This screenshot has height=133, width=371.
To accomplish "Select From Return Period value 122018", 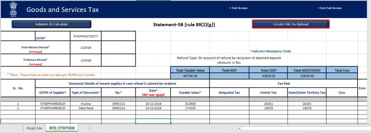I will [x=86, y=47].
